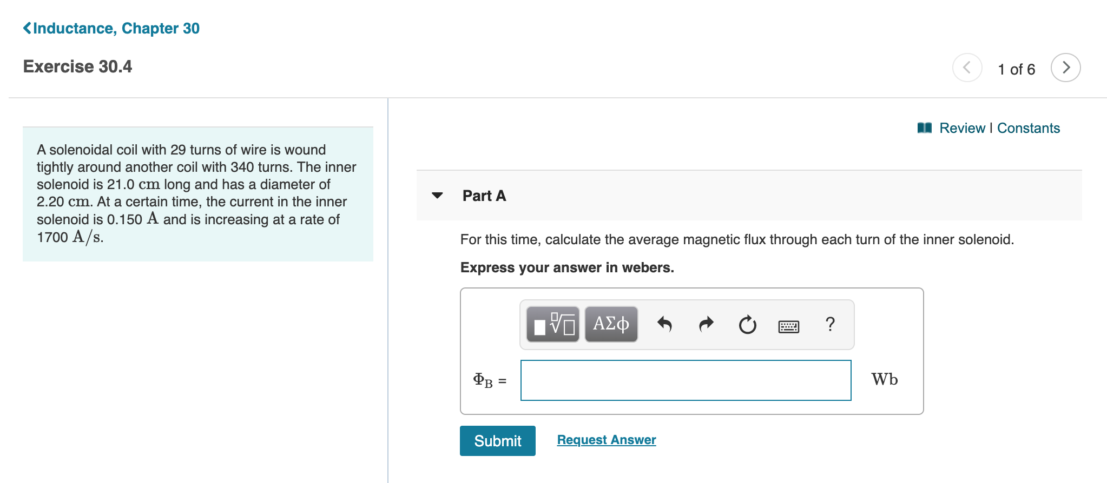Screen dimensions: 1107x483
Task: Open help for the answer box
Action: [x=829, y=324]
